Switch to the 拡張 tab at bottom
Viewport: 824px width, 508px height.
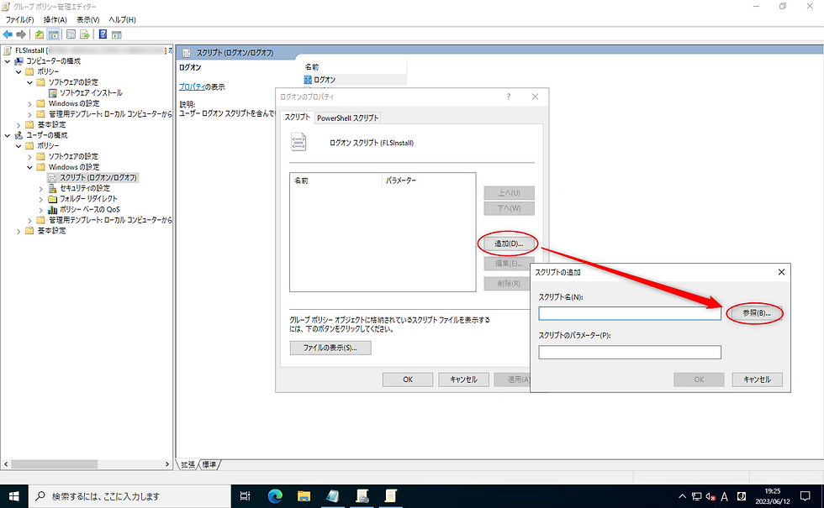coord(188,464)
